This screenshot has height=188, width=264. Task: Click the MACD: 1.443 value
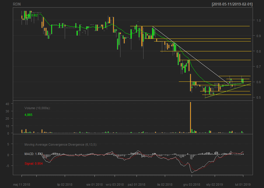point(34,154)
